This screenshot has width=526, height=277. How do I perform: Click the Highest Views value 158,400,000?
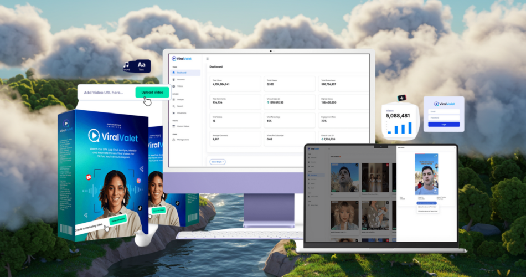[x=329, y=102]
